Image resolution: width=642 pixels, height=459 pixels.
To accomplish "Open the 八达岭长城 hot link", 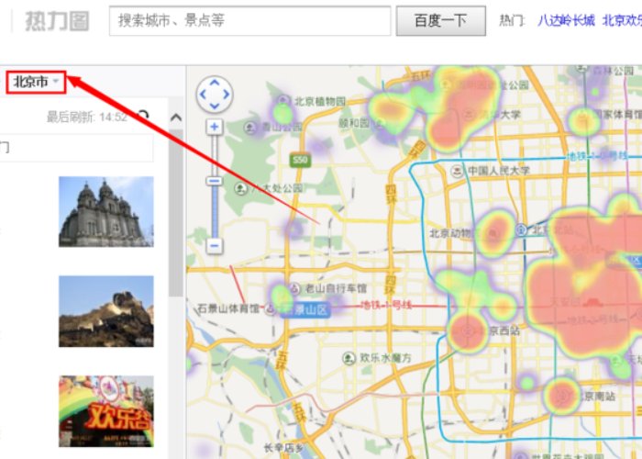I will tap(566, 20).
